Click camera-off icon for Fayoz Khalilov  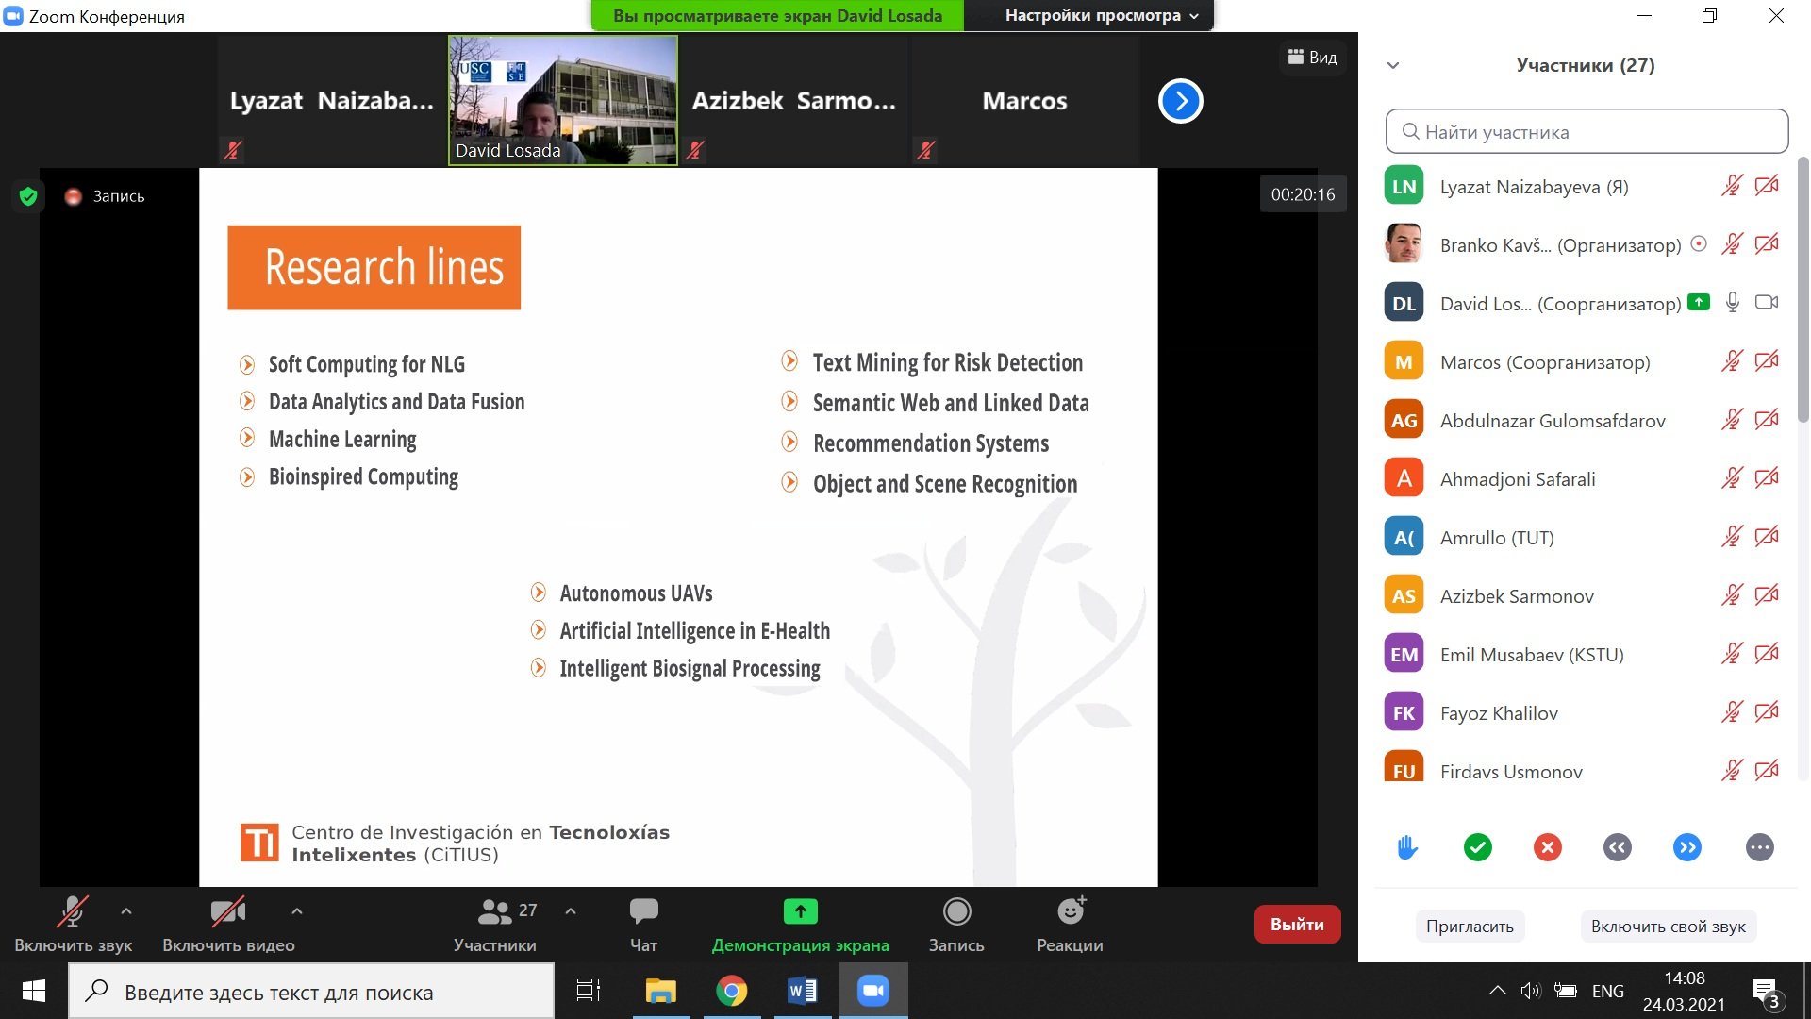(1767, 712)
